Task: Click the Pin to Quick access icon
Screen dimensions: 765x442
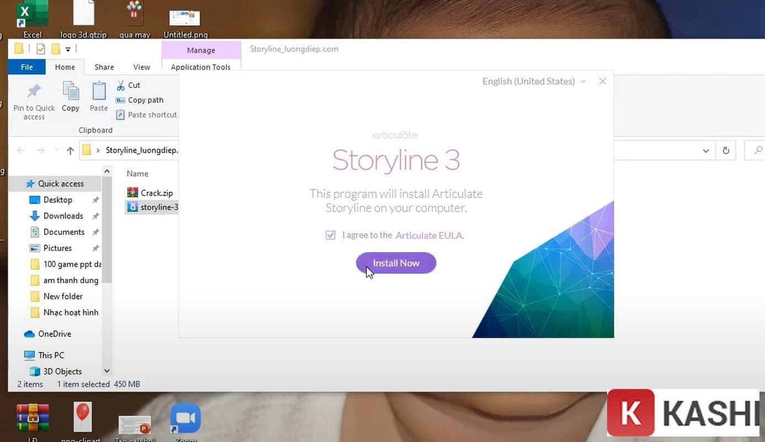Action: 34,92
